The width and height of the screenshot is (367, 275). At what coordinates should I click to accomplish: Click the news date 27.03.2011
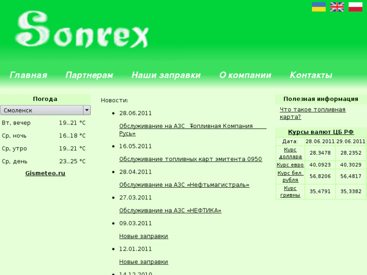click(x=135, y=198)
